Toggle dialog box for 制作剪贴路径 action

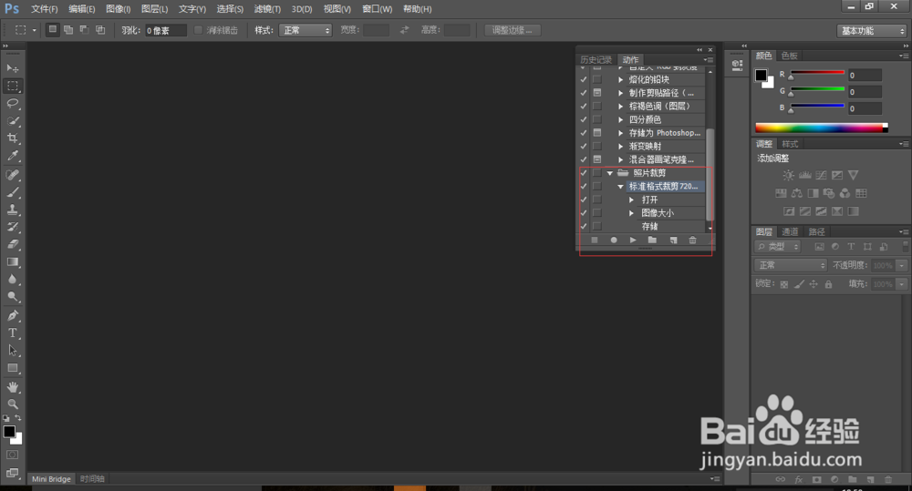point(597,93)
